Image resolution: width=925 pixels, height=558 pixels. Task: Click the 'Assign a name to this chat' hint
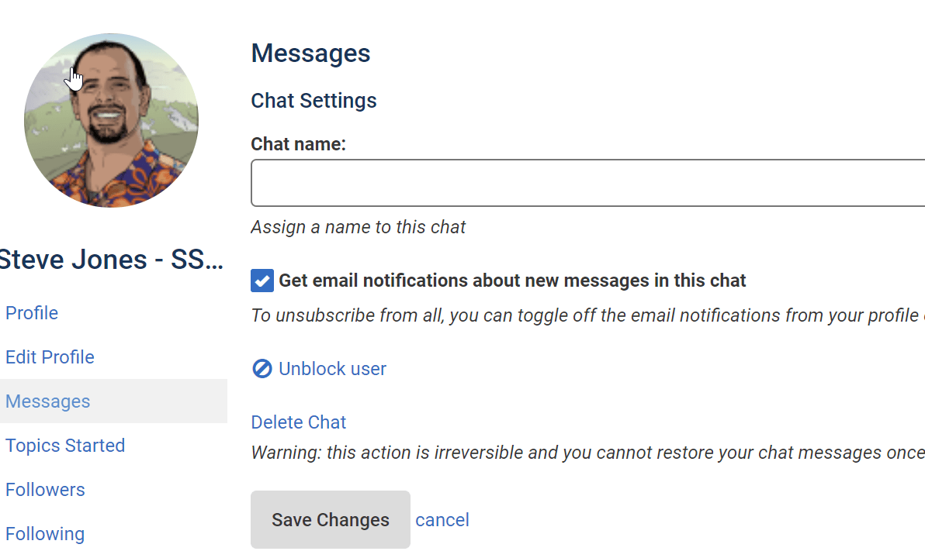coord(358,227)
